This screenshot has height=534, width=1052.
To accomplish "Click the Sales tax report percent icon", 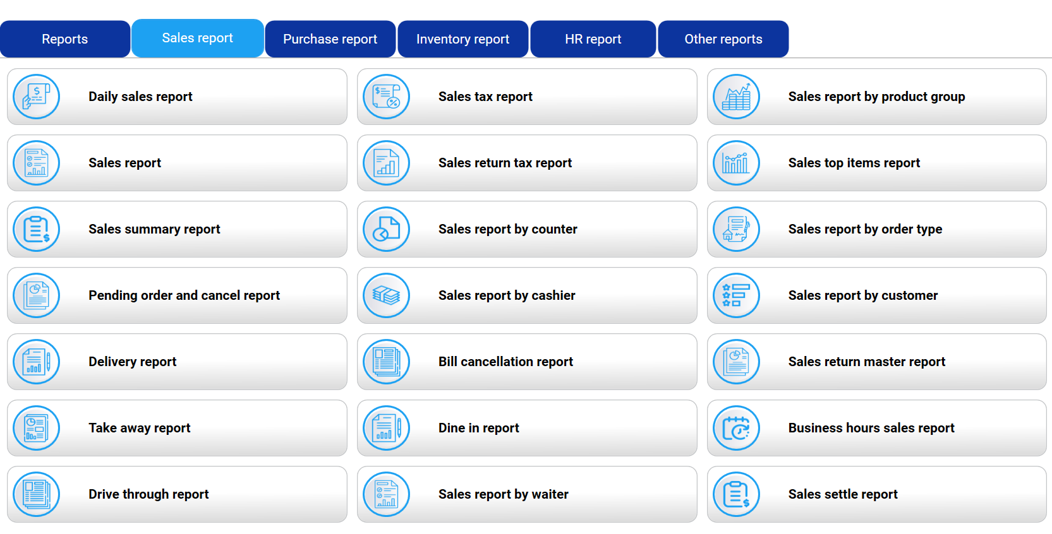I will 387,97.
